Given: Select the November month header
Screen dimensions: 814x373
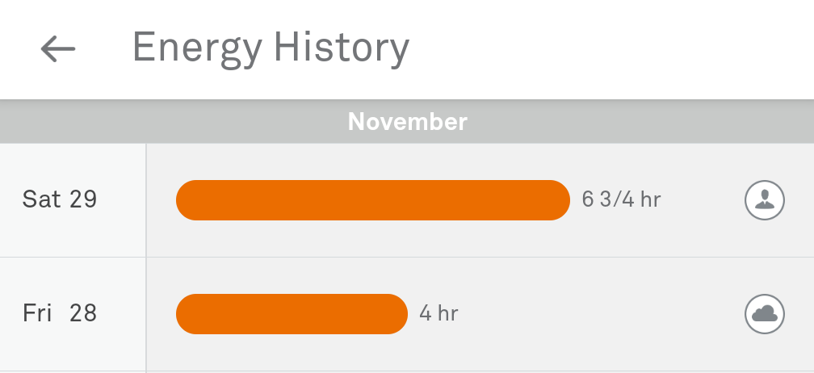Looking at the screenshot, I should click(x=407, y=122).
